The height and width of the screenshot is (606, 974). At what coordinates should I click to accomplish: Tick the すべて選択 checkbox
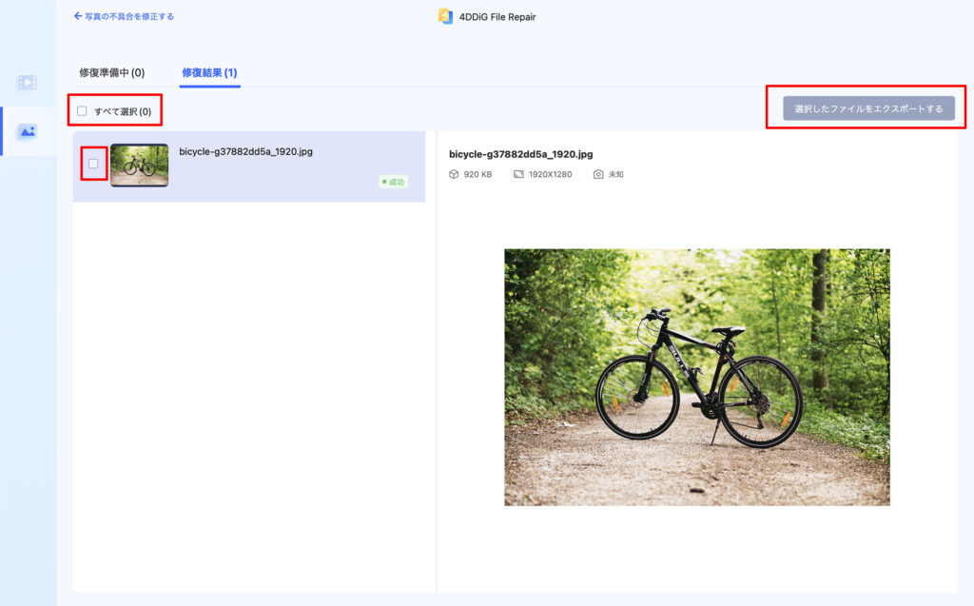(82, 111)
